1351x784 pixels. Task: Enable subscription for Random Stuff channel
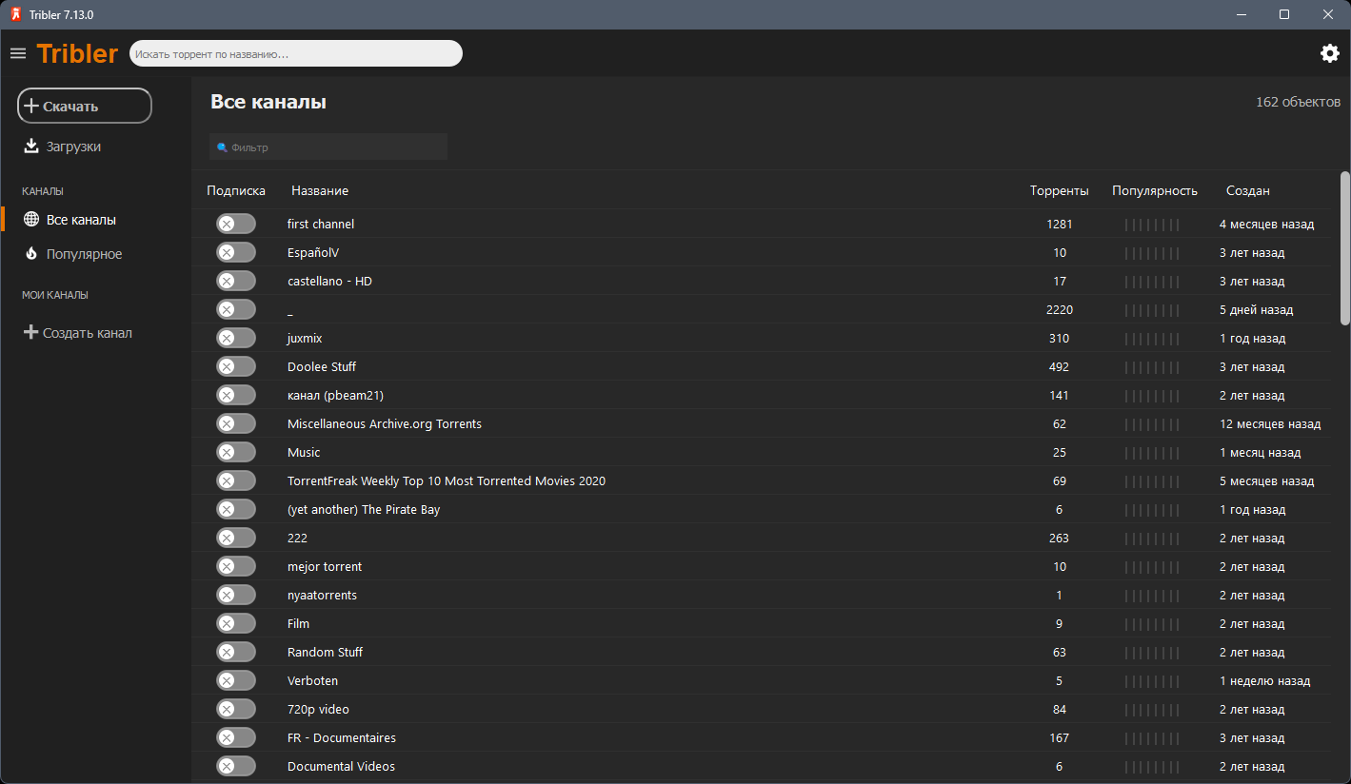point(235,652)
